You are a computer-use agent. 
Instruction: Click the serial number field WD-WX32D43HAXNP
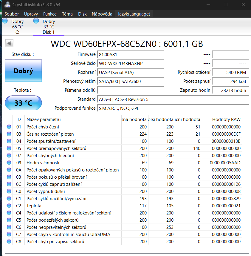(x=131, y=64)
